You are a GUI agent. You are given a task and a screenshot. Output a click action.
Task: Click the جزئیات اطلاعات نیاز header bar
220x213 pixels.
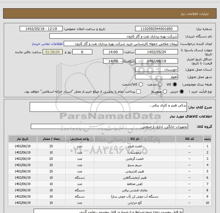click(110, 13)
